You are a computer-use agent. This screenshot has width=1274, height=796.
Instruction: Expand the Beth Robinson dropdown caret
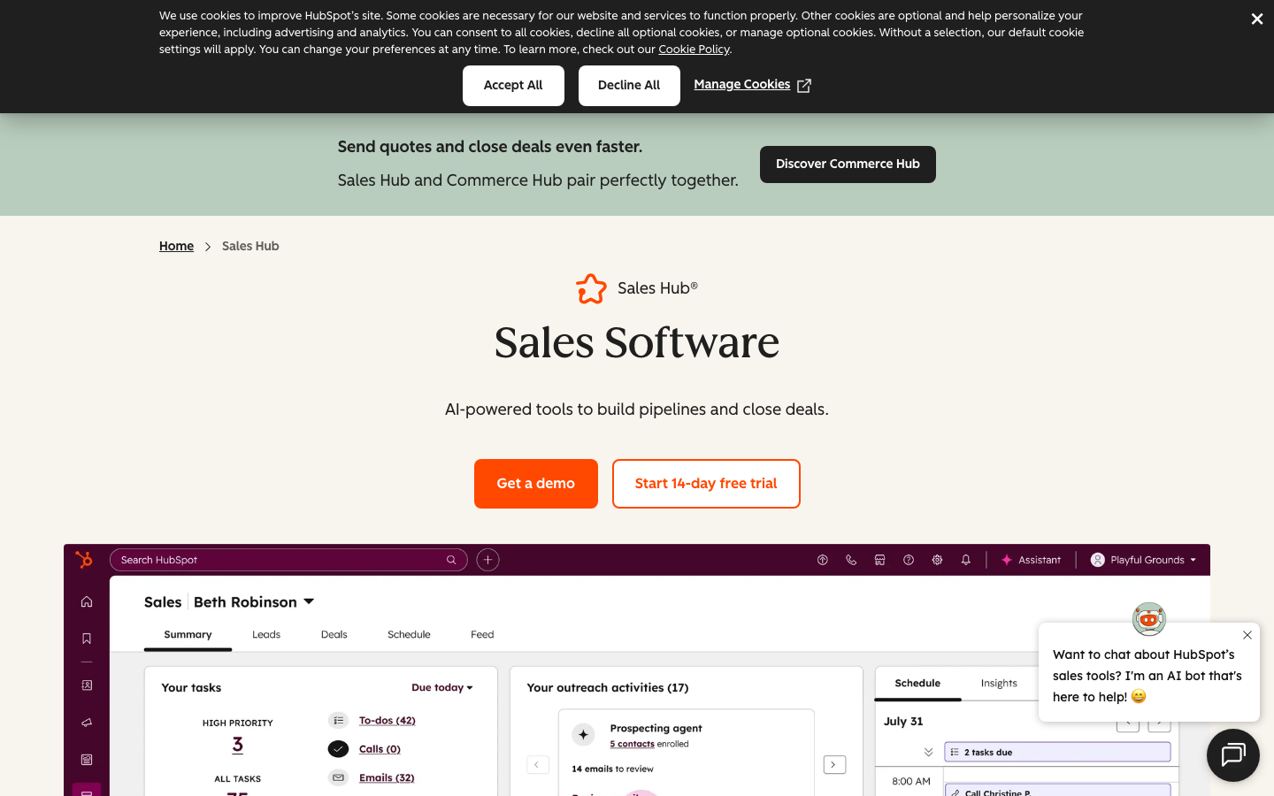click(309, 601)
